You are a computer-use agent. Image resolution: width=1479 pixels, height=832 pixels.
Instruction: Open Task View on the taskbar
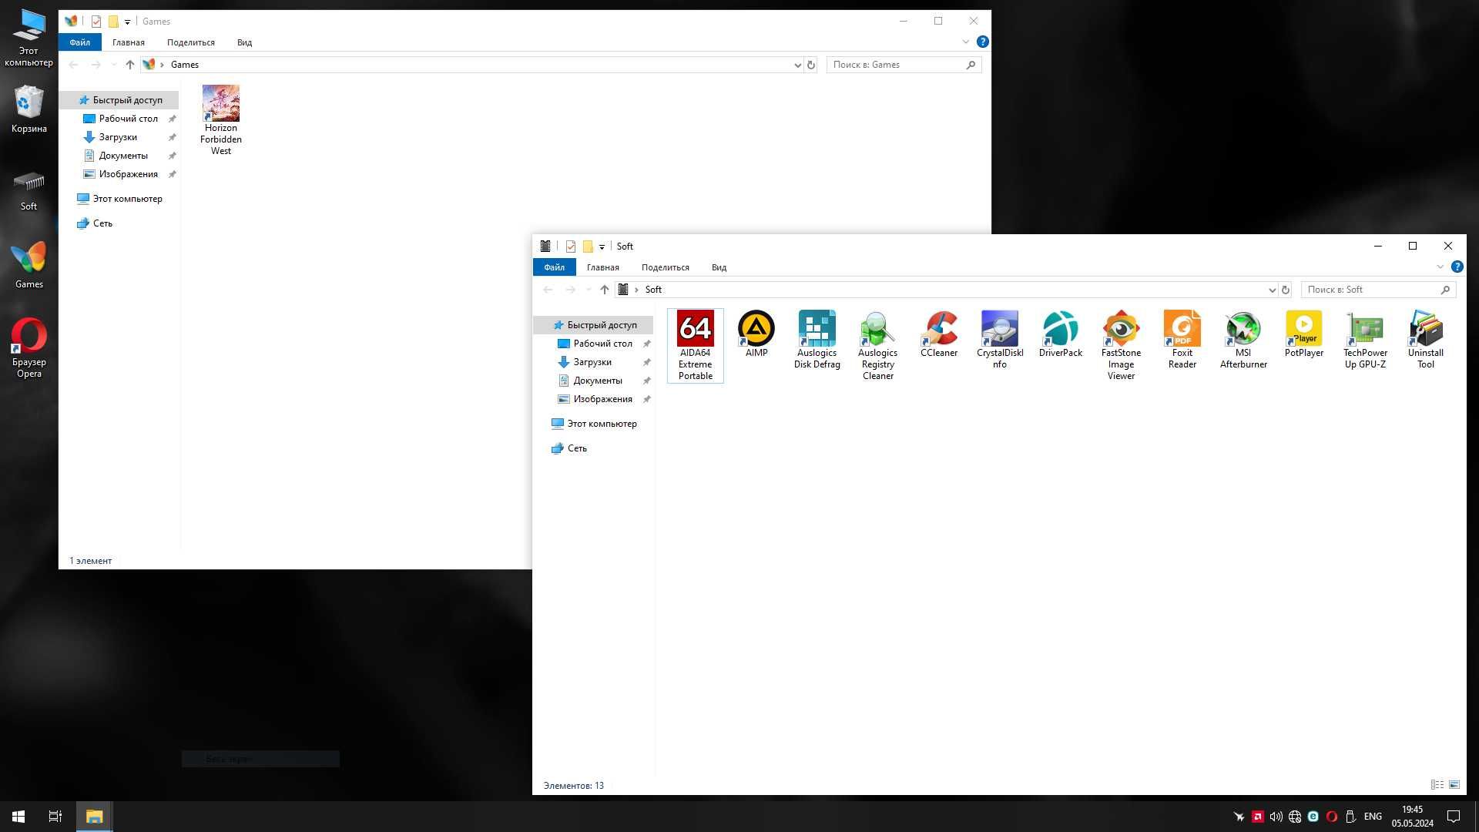55,817
